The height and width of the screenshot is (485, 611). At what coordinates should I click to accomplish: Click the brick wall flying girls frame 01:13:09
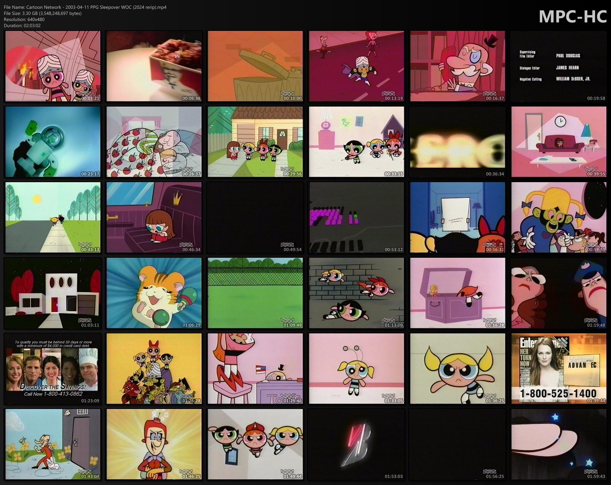tap(356, 293)
